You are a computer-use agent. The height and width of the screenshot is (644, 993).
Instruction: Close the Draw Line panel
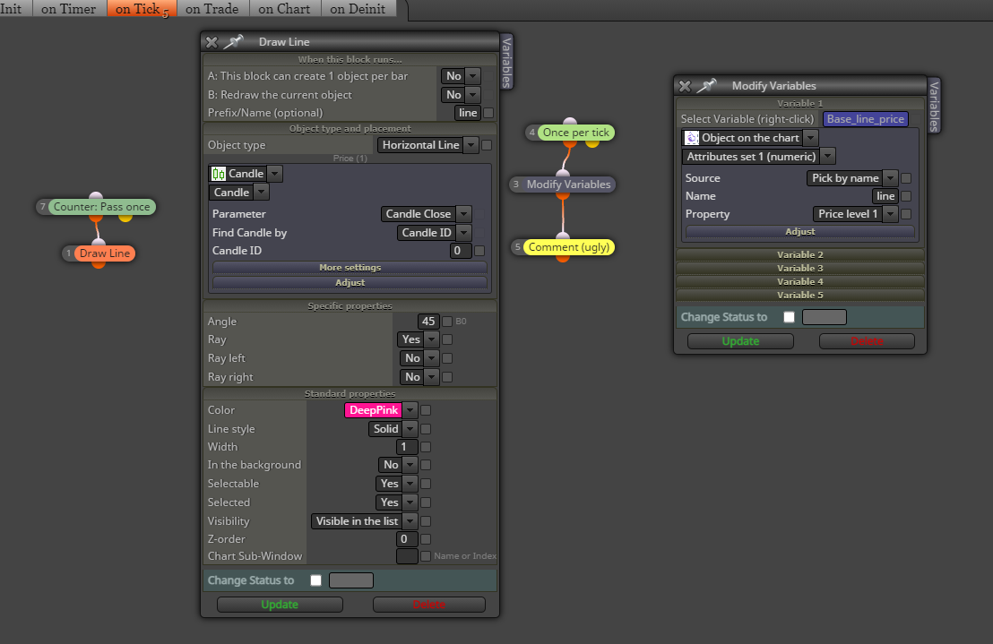(x=212, y=42)
